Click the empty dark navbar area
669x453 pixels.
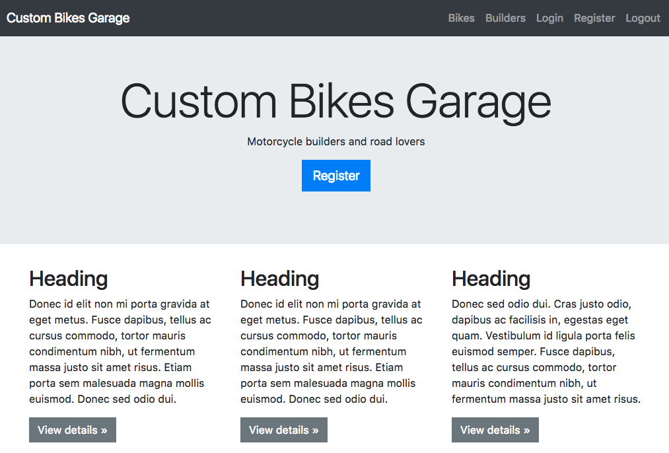289,18
